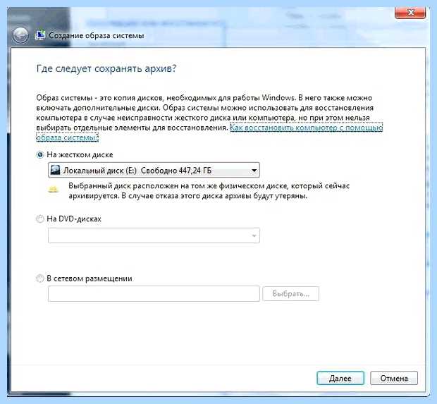Click the drive icon next to Локальный диск (E:)
The height and width of the screenshot is (404, 437).
(55, 170)
